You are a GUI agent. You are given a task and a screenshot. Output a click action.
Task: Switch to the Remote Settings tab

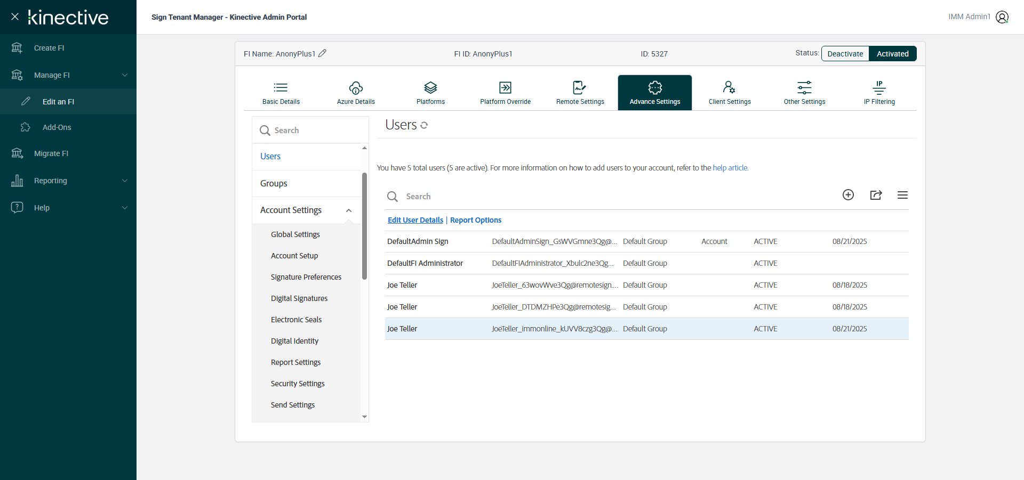tap(580, 93)
